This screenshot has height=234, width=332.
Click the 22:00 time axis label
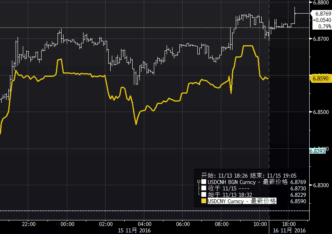[x=29, y=224]
